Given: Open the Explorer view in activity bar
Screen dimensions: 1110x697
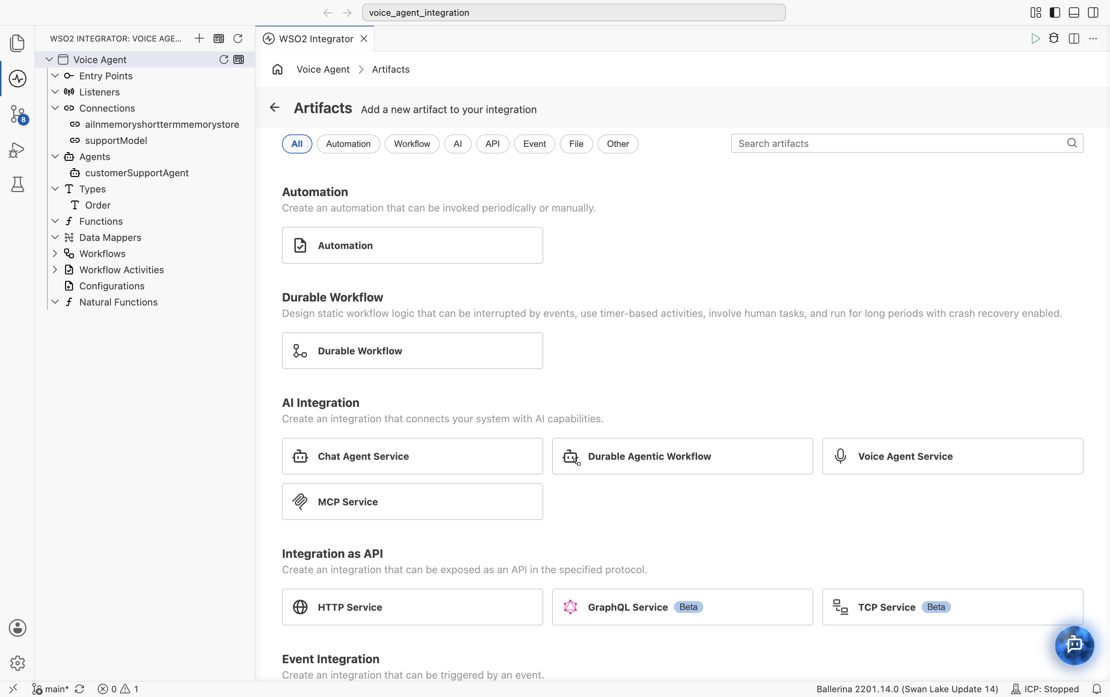Looking at the screenshot, I should coord(18,43).
